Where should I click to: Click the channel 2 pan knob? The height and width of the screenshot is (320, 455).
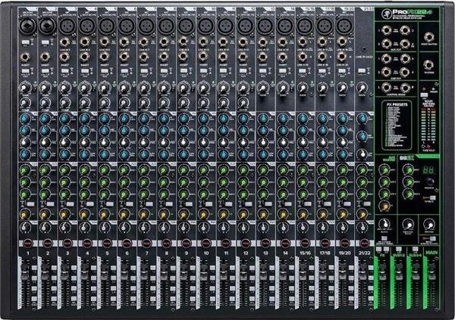(x=45, y=228)
